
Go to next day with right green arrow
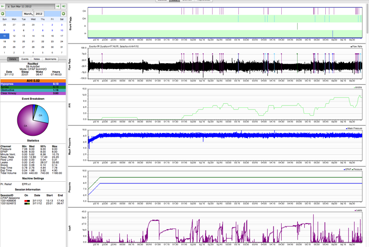(x=58, y=6)
